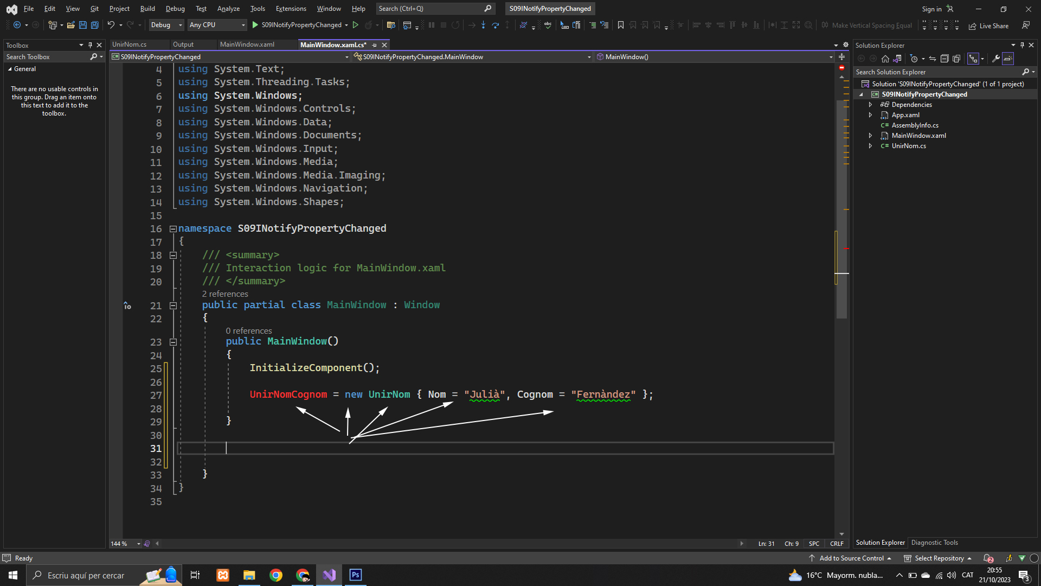Toggle the nested files view in Solution Explorer

(x=973, y=59)
